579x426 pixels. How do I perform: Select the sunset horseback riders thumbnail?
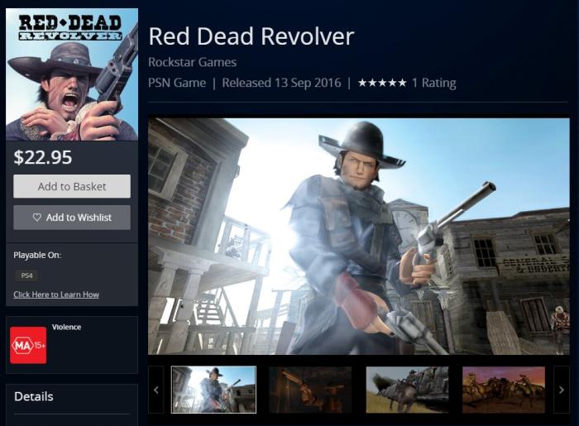click(504, 390)
